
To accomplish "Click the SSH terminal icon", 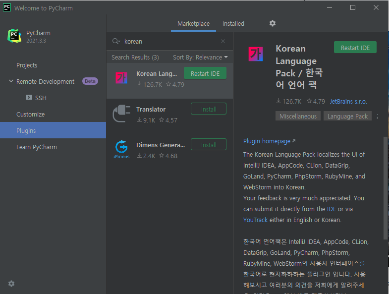I will click(x=29, y=97).
